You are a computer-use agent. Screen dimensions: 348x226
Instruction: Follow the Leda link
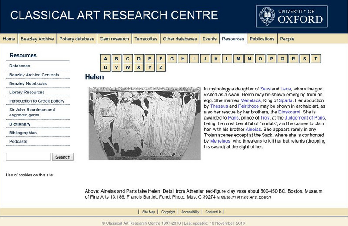tap(286, 89)
